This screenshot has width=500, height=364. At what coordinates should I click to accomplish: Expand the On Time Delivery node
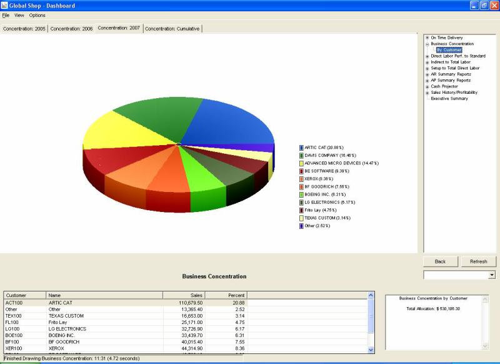click(x=427, y=38)
